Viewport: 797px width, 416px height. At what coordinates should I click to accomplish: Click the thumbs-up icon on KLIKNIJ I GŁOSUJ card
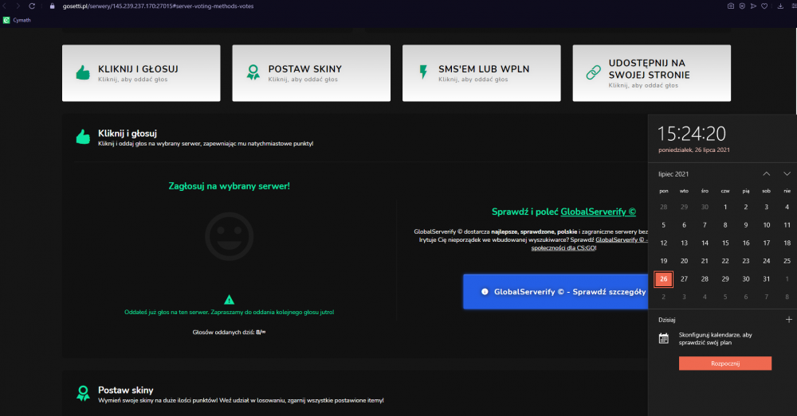[x=83, y=73]
